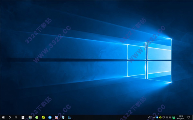This screenshot has height=120, width=193.
Task: Click the green circular accelerator tray icon
Action: point(174,117)
